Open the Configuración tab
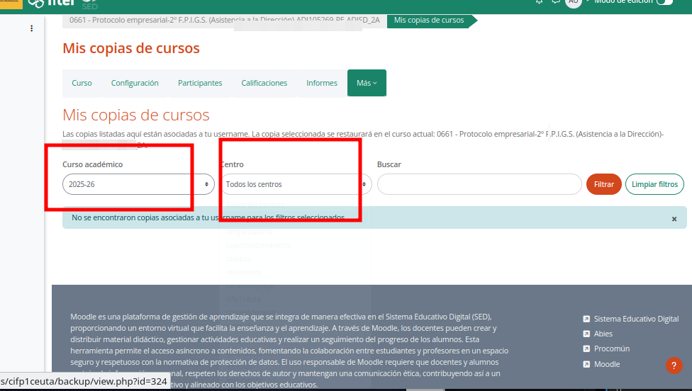692x391 pixels. [135, 83]
